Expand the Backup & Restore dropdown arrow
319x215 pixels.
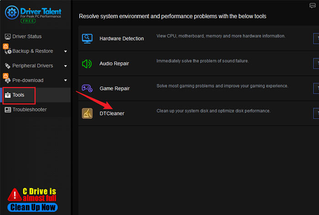[66, 52]
